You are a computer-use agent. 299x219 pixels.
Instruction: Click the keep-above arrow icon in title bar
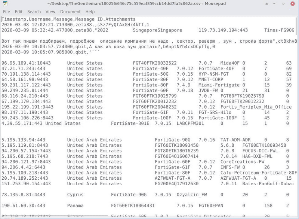point(266,4)
